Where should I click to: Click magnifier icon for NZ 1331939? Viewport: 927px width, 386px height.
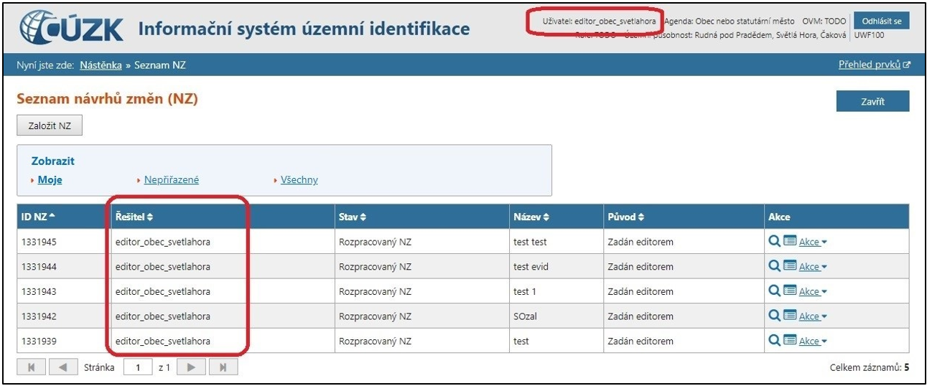[774, 341]
